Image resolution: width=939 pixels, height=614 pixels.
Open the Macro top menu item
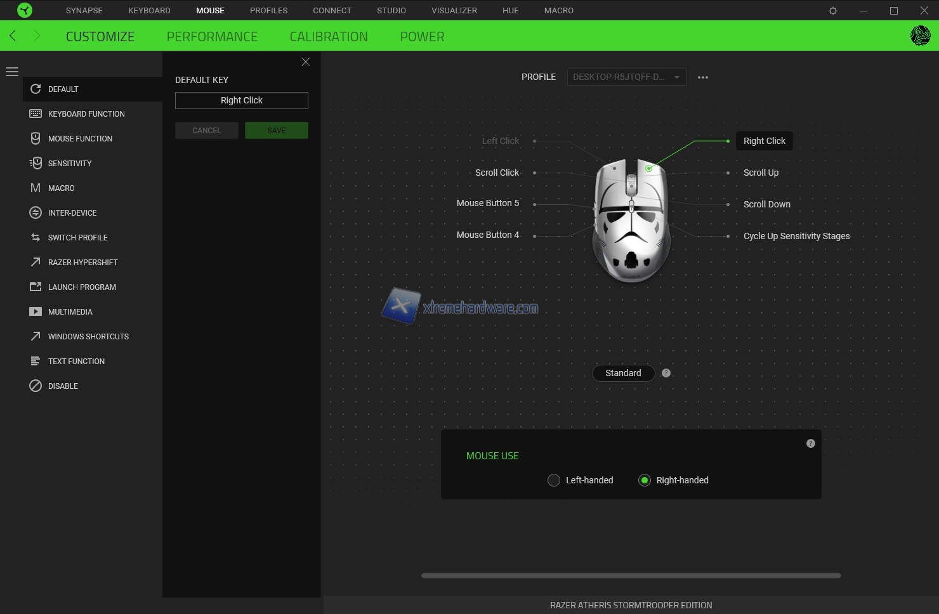pyautogui.click(x=558, y=11)
